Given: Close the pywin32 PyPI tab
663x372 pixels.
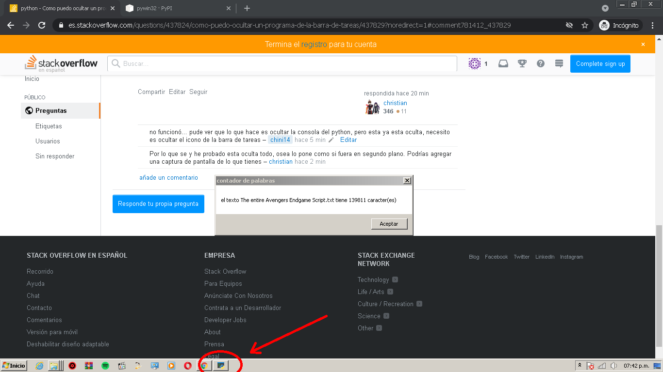Looking at the screenshot, I should coord(228,8).
